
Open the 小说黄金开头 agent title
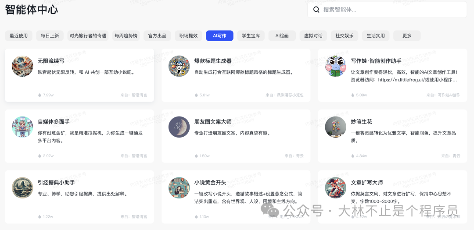click(x=210, y=183)
